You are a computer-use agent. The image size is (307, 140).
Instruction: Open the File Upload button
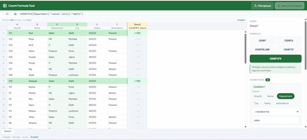pyautogui.click(x=262, y=6)
